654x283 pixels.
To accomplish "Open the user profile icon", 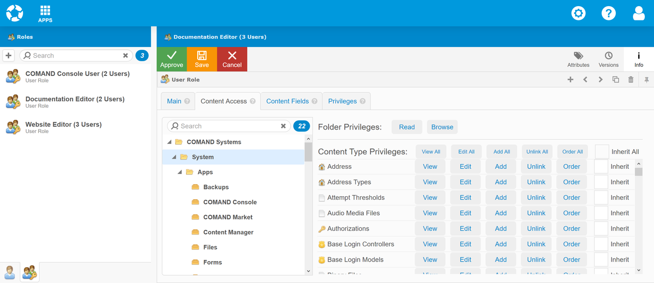I will tap(639, 13).
